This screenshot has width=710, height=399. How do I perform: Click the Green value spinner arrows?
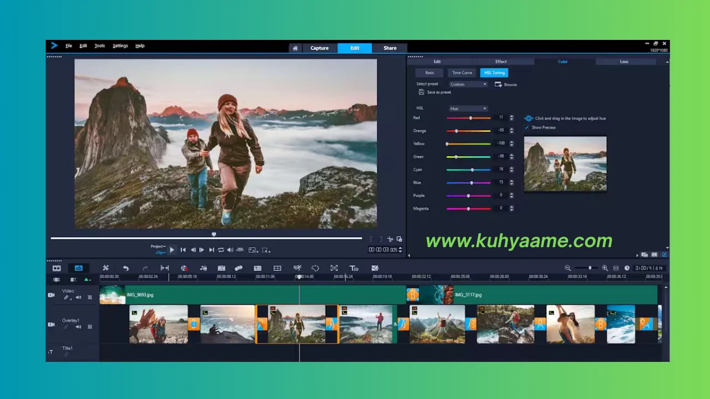pos(511,157)
